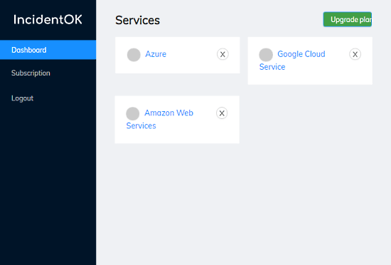The height and width of the screenshot is (265, 391).
Task: Click the Azure status circle icon
Action: (x=134, y=55)
